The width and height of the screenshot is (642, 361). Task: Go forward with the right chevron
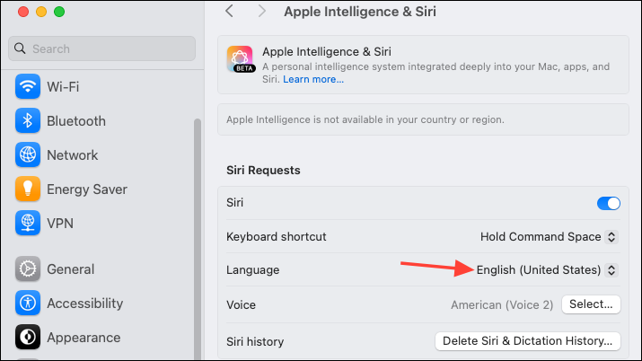pos(261,11)
